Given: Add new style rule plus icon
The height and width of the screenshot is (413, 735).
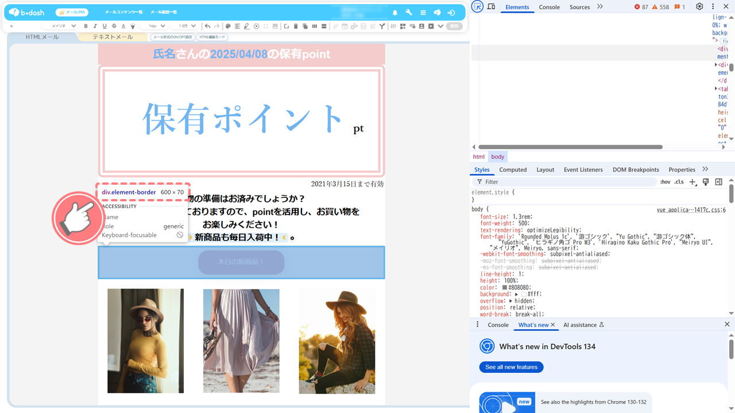Looking at the screenshot, I should pos(693,182).
